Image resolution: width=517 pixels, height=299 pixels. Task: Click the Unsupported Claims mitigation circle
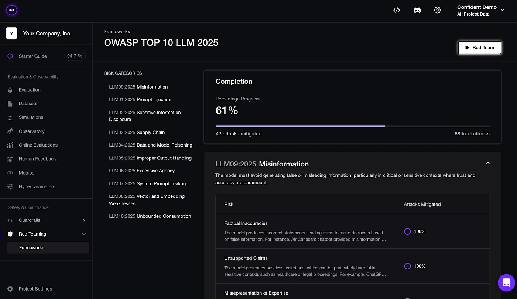pyautogui.click(x=407, y=266)
